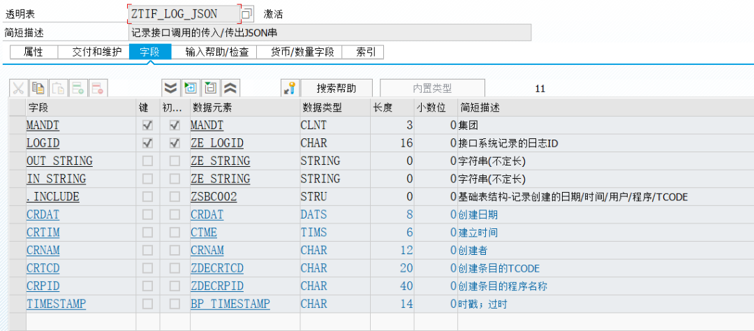Click the Copy toolbar icon
754x331 pixels.
click(x=38, y=88)
